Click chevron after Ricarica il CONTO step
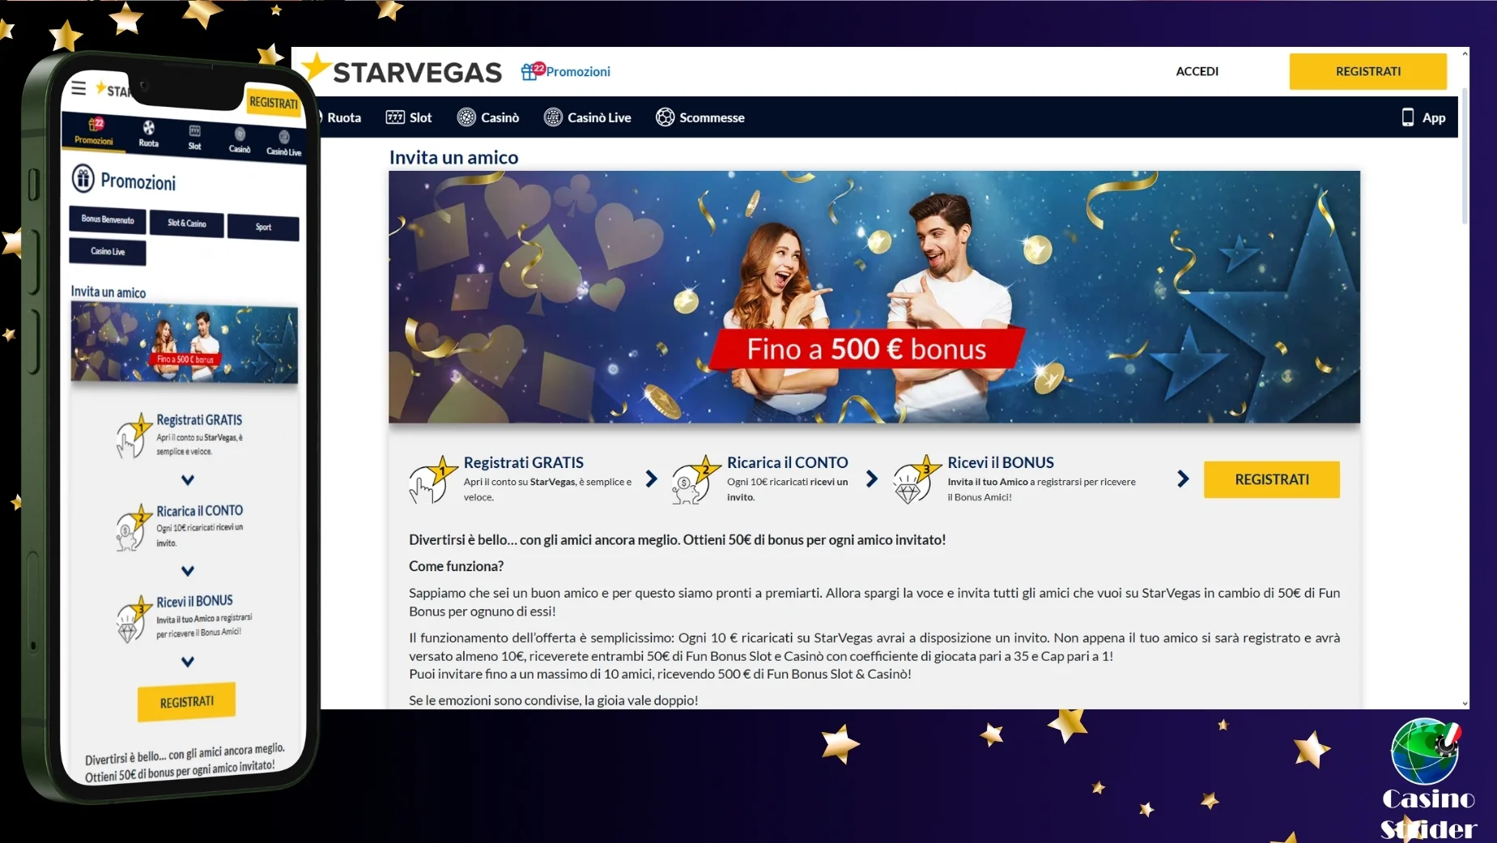Image resolution: width=1497 pixels, height=843 pixels. [872, 479]
